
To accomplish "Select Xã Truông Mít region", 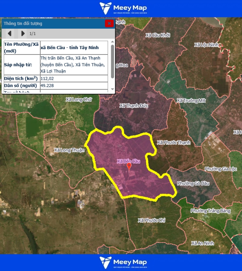I will tap(191, 101).
